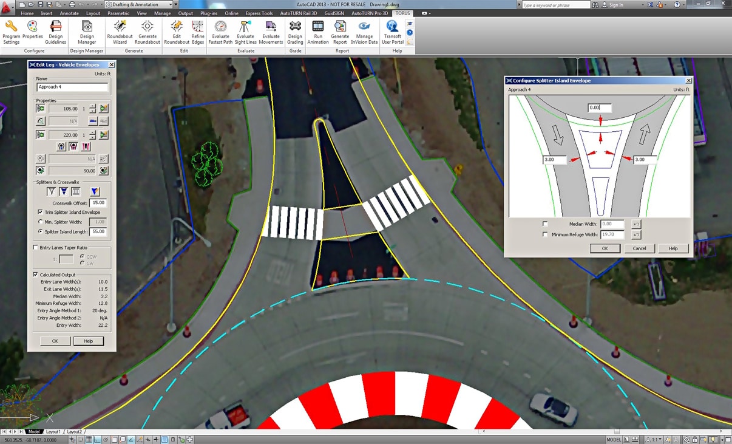Select the Min. Splitter Width radio button
Viewport: 732px width, 444px height.
[41, 222]
